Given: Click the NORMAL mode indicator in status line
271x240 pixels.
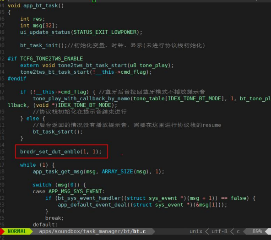Looking at the screenshot, I should coord(17,231).
